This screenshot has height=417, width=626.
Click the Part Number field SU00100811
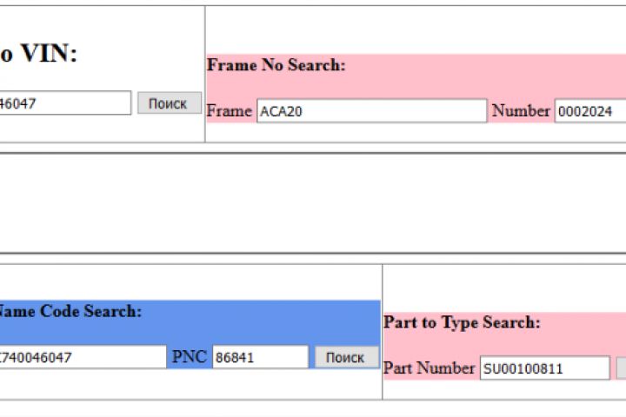(544, 368)
